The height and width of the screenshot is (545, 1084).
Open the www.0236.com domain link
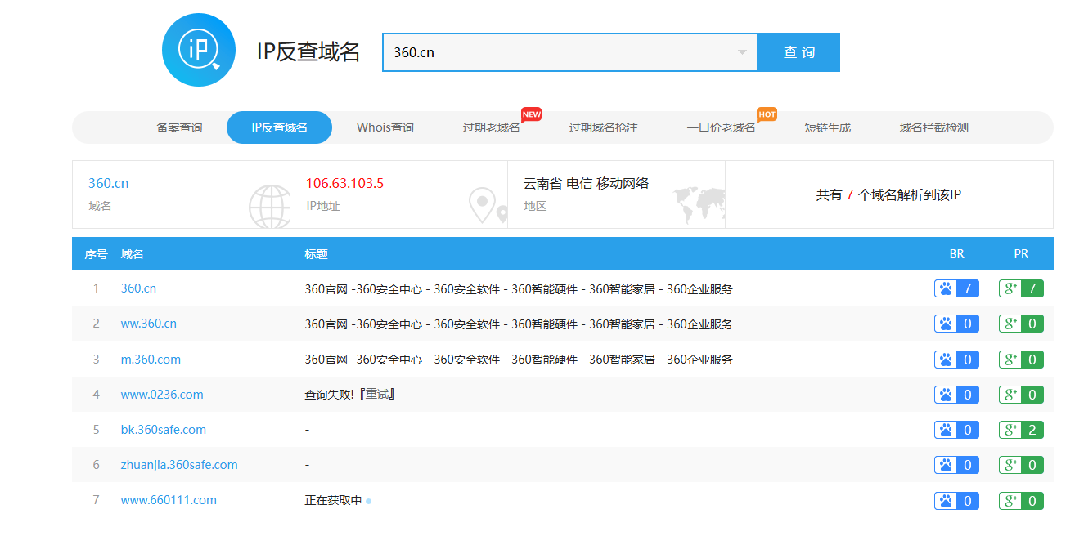pos(162,394)
